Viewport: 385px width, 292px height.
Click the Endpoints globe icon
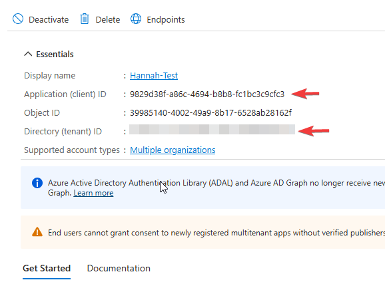tap(136, 19)
